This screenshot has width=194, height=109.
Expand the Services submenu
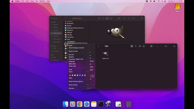(78, 88)
